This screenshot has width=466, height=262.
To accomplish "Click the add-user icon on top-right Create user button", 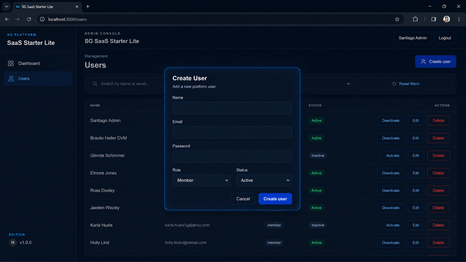I will tap(423, 62).
